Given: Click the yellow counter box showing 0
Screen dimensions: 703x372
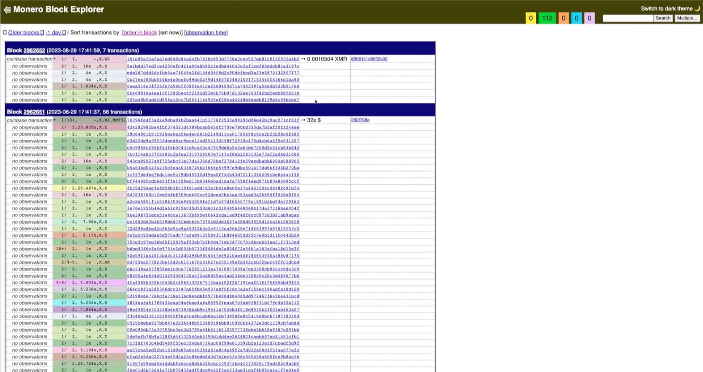Looking at the screenshot, I should pyautogui.click(x=531, y=18).
